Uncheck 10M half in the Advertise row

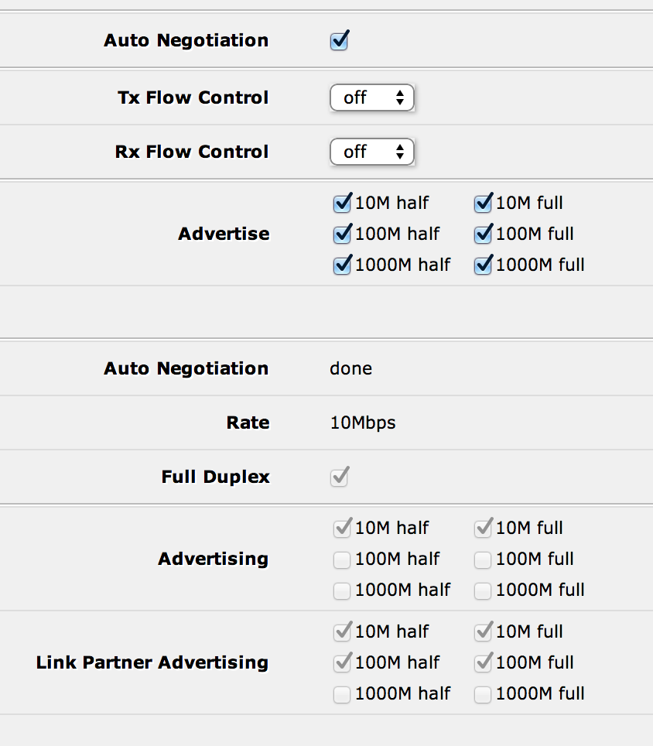coord(342,204)
